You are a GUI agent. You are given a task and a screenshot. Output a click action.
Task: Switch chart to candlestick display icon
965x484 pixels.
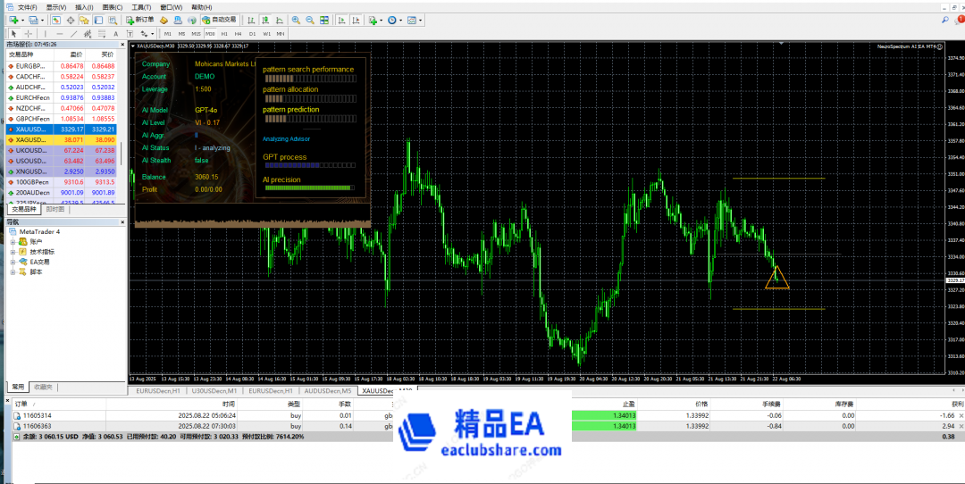pyautogui.click(x=264, y=20)
